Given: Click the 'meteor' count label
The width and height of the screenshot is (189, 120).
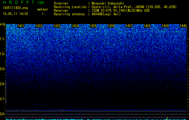Looking at the screenshot, I should click(x=43, y=9).
